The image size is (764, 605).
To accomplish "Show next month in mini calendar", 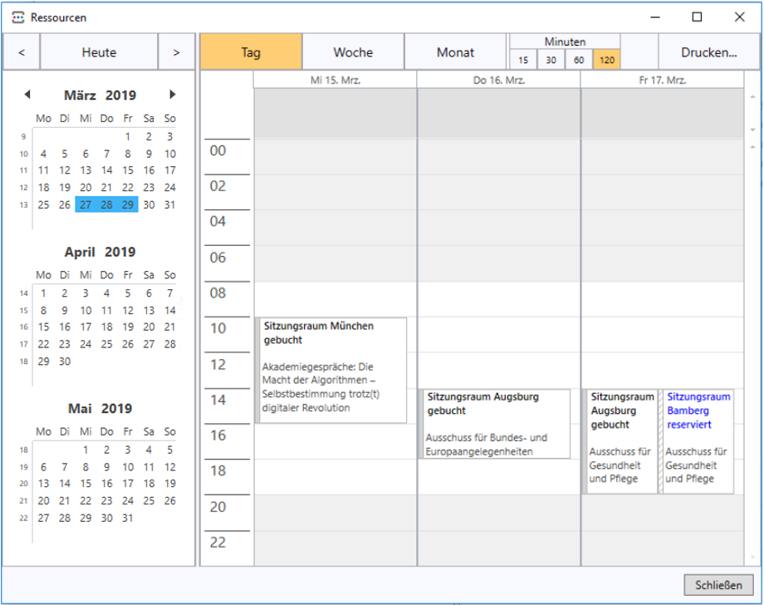I will point(173,95).
